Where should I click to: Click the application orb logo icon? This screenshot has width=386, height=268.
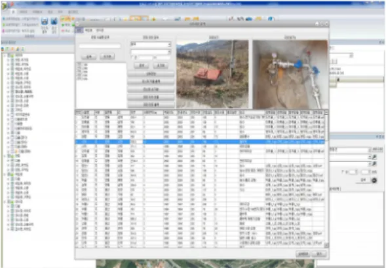[x=5, y=6]
